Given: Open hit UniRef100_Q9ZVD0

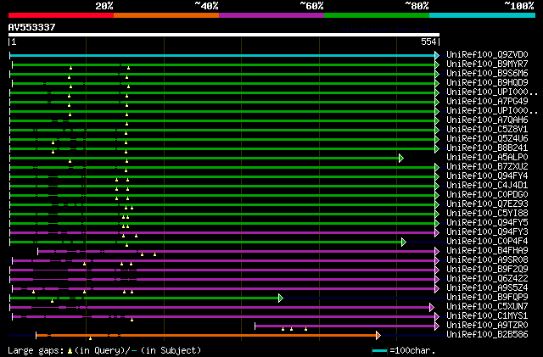Looking at the screenshot, I should [487, 55].
